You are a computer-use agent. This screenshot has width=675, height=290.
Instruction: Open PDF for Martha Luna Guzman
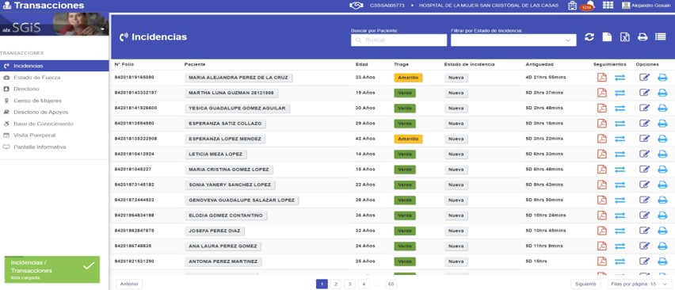(x=602, y=93)
